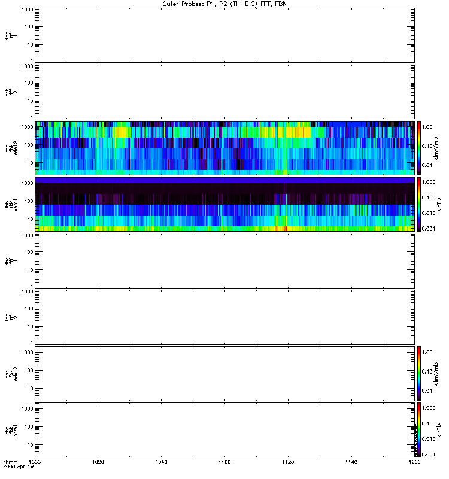Viewport: 449px width, 479px height.
Task: Click the '1.000' tick on thb scm1 color bar
Action: pos(429,182)
